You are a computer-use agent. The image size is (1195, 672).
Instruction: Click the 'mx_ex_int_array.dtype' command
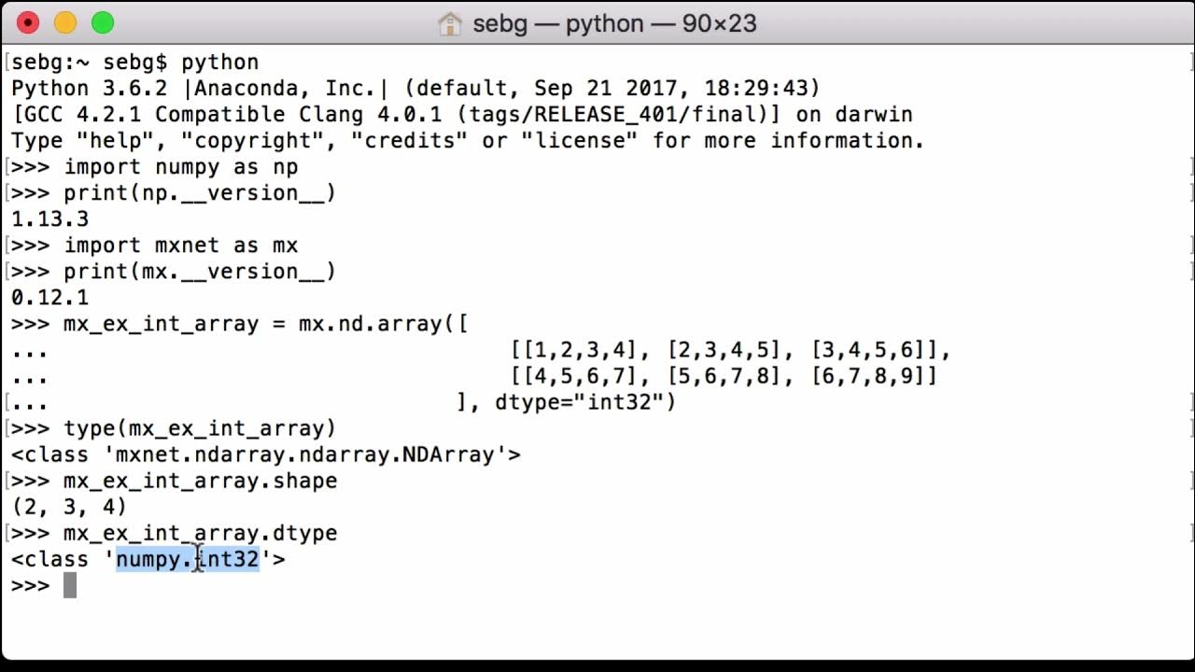coord(200,533)
